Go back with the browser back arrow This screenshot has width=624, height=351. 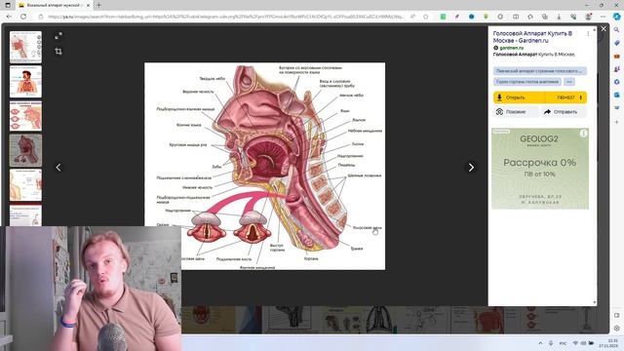click(x=9, y=17)
